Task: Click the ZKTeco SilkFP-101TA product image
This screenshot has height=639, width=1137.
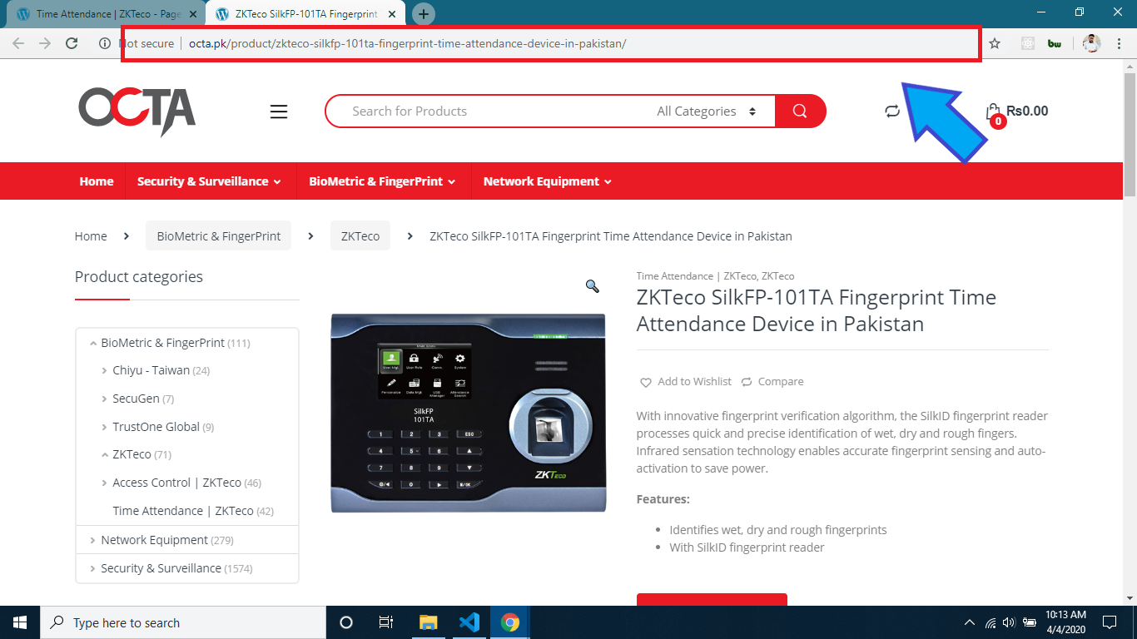Action: (x=469, y=413)
